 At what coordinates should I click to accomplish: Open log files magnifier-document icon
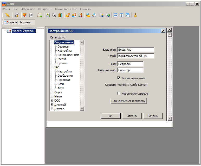(x=94, y=15)
